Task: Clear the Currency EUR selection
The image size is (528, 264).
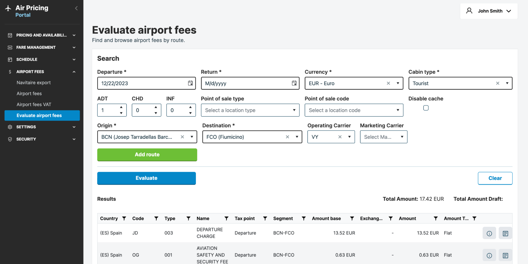Action: pyautogui.click(x=388, y=83)
